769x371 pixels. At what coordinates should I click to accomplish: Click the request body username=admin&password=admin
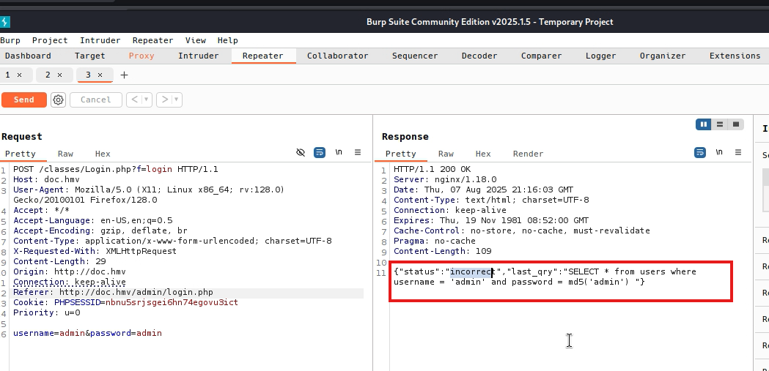(x=87, y=333)
